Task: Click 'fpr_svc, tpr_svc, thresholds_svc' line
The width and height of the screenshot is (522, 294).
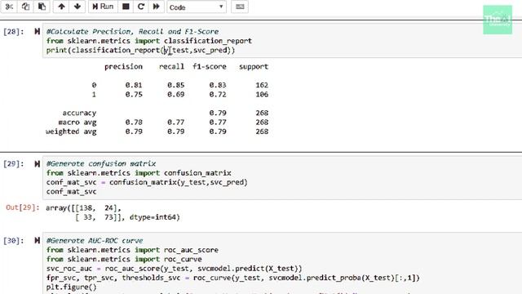Action: (233, 278)
